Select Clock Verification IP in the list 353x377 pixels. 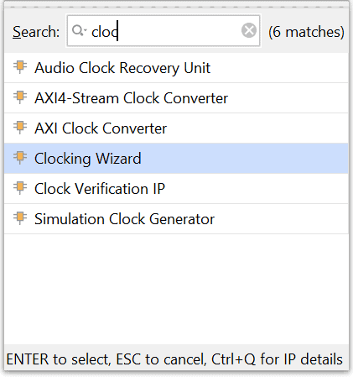(176, 189)
